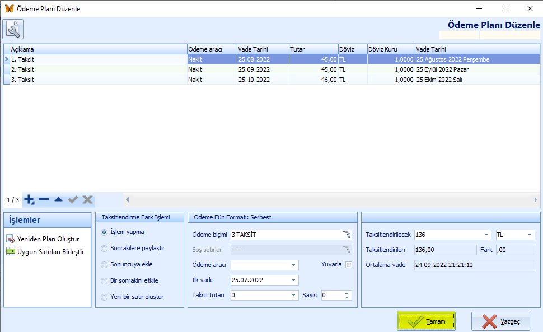Open the wrench settings tool icon

[x=13, y=29]
